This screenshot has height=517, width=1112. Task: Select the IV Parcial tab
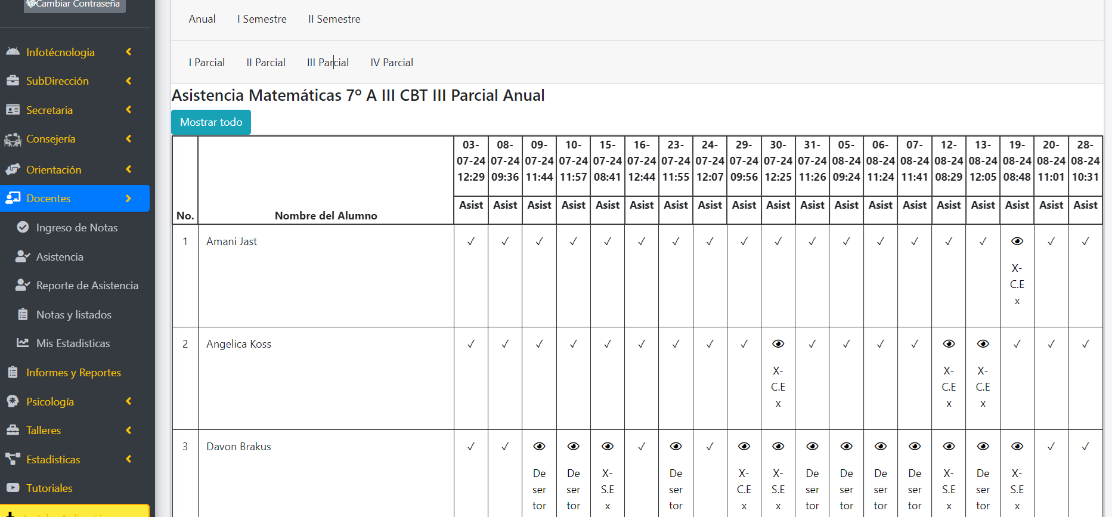392,63
